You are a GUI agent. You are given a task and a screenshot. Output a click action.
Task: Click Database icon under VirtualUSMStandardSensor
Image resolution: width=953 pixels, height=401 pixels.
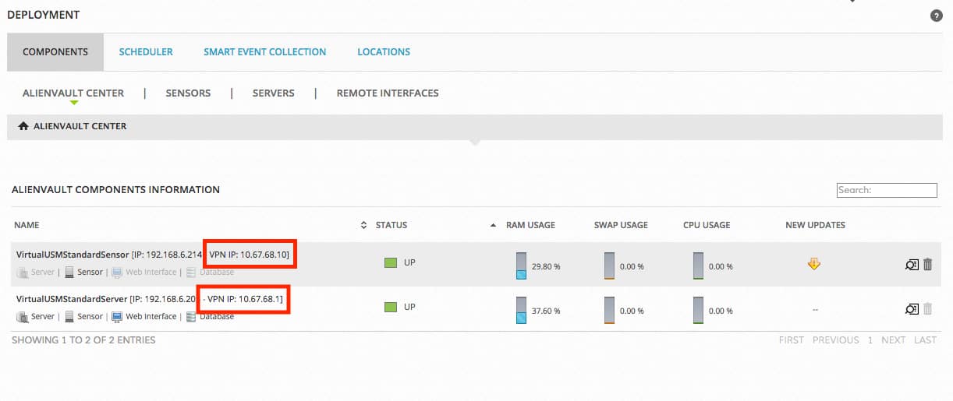click(191, 273)
